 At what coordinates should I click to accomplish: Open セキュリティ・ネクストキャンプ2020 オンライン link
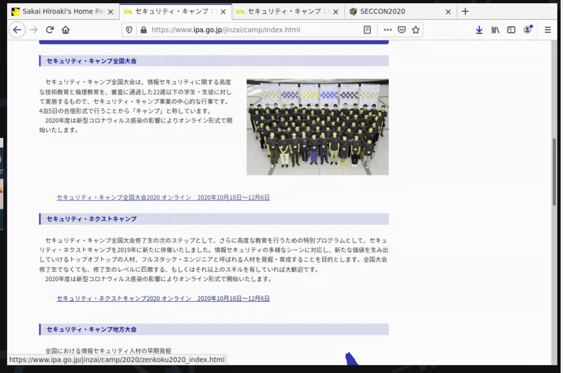163,298
